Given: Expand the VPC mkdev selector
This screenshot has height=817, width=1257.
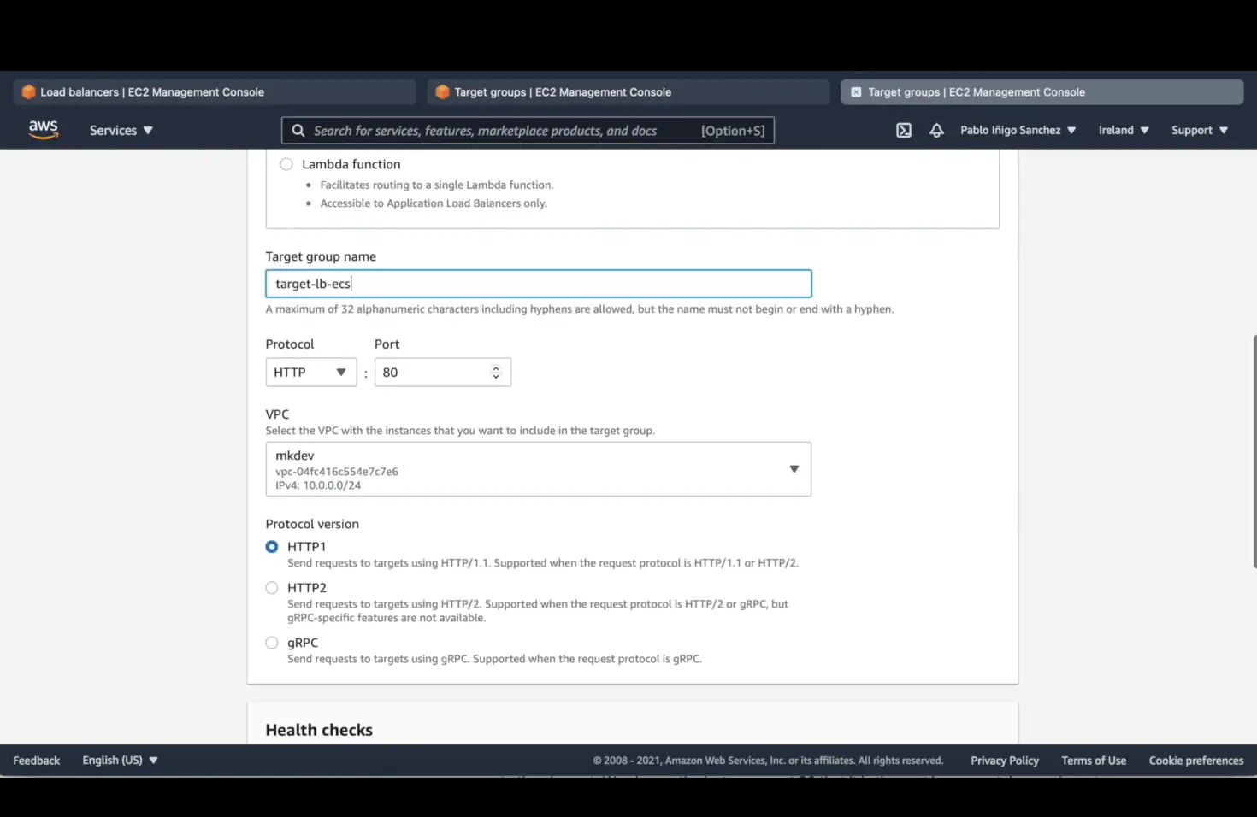Looking at the screenshot, I should point(539,469).
